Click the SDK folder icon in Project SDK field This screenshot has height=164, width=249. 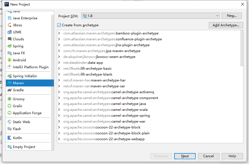point(85,16)
